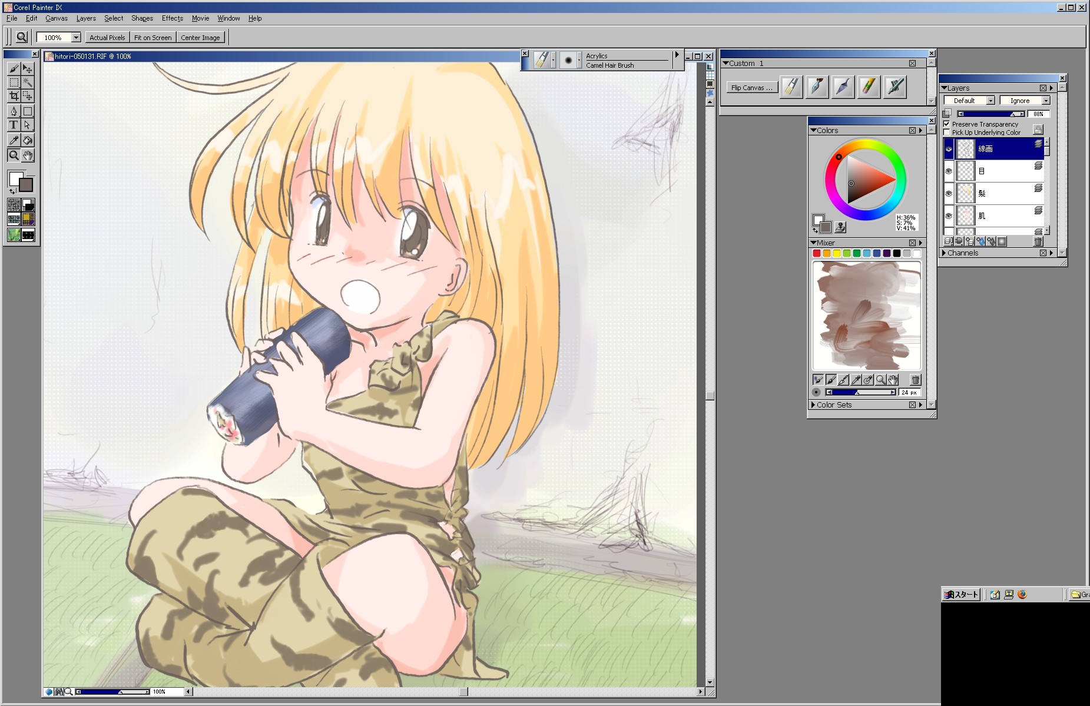Viewport: 1090px width, 706px height.
Task: Hide the 髪 layer
Action: (949, 194)
